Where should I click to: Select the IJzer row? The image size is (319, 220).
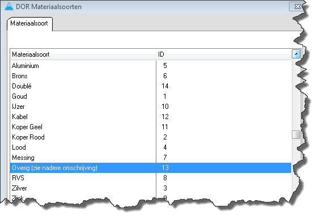151,107
